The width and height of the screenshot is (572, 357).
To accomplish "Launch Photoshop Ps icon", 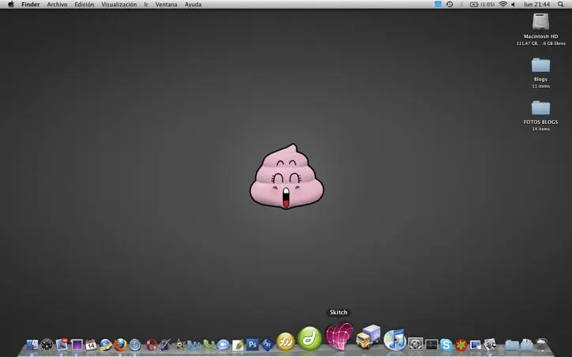I will click(253, 344).
